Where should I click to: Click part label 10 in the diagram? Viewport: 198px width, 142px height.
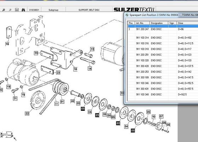[x=154, y=117]
